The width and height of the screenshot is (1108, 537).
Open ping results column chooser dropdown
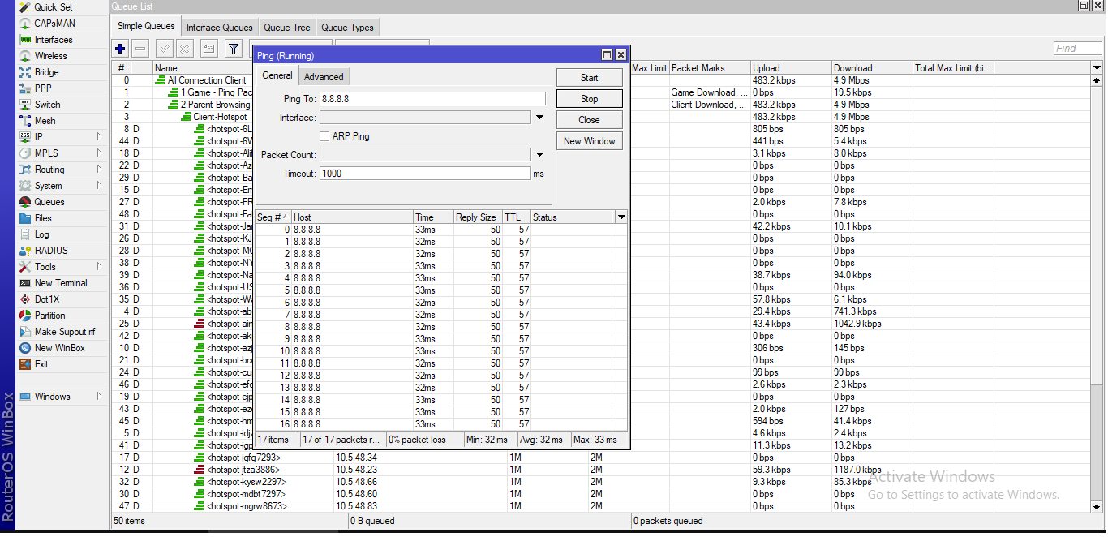tap(621, 217)
